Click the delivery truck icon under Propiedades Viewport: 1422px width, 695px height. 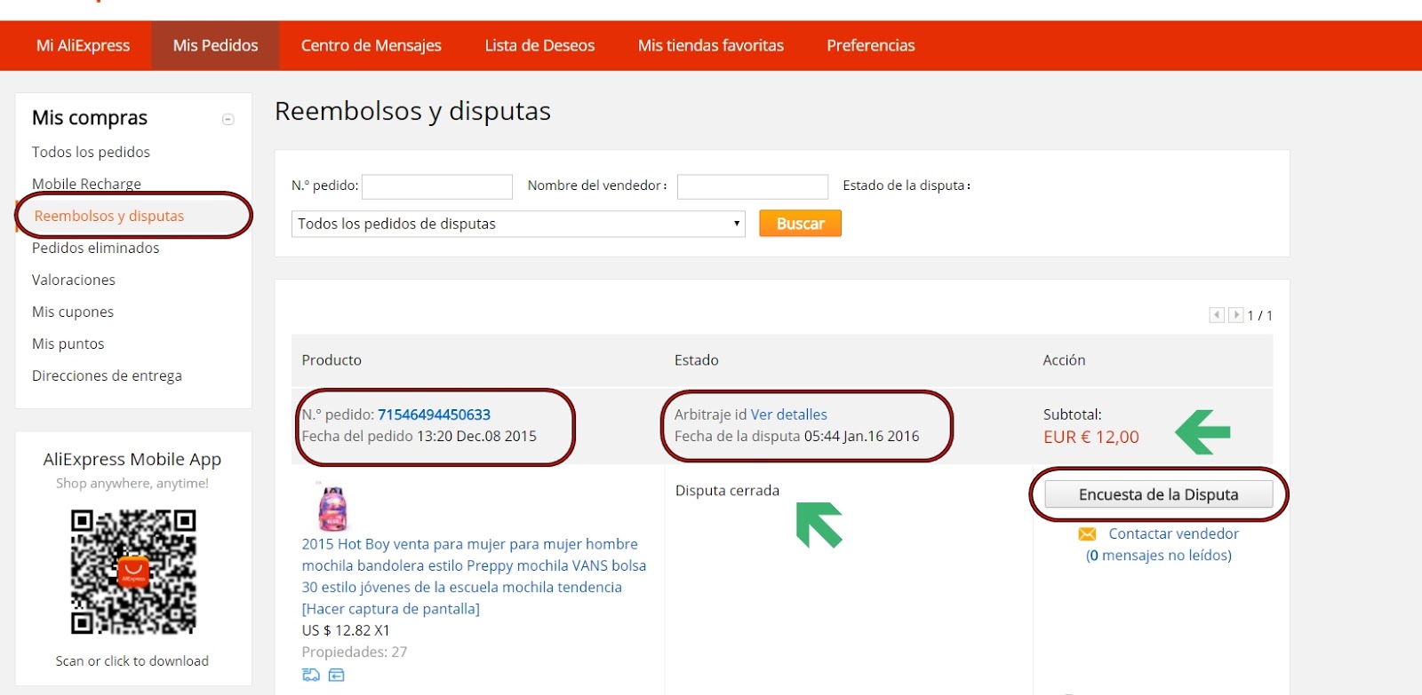point(311,675)
